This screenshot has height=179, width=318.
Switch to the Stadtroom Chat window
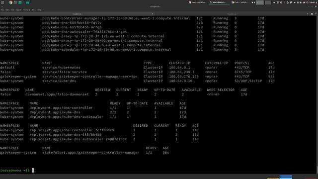(198, 2)
